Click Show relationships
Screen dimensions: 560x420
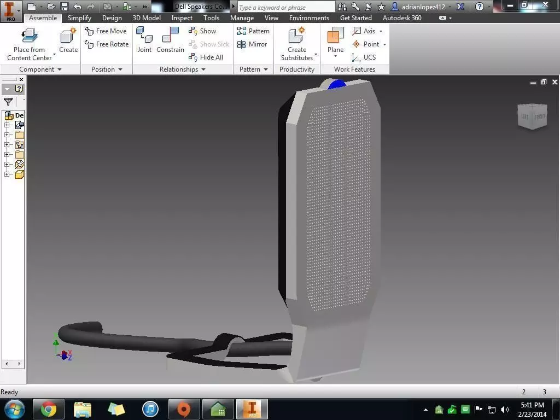pos(202,31)
